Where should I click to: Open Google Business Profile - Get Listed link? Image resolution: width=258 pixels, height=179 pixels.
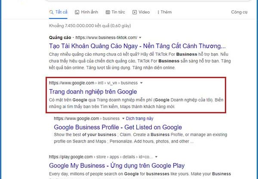click(118, 127)
